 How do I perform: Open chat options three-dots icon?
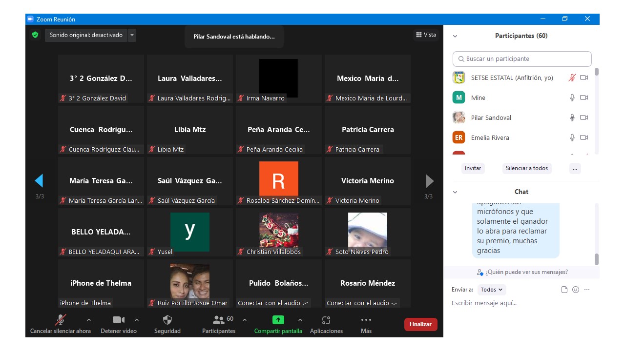[x=587, y=290]
